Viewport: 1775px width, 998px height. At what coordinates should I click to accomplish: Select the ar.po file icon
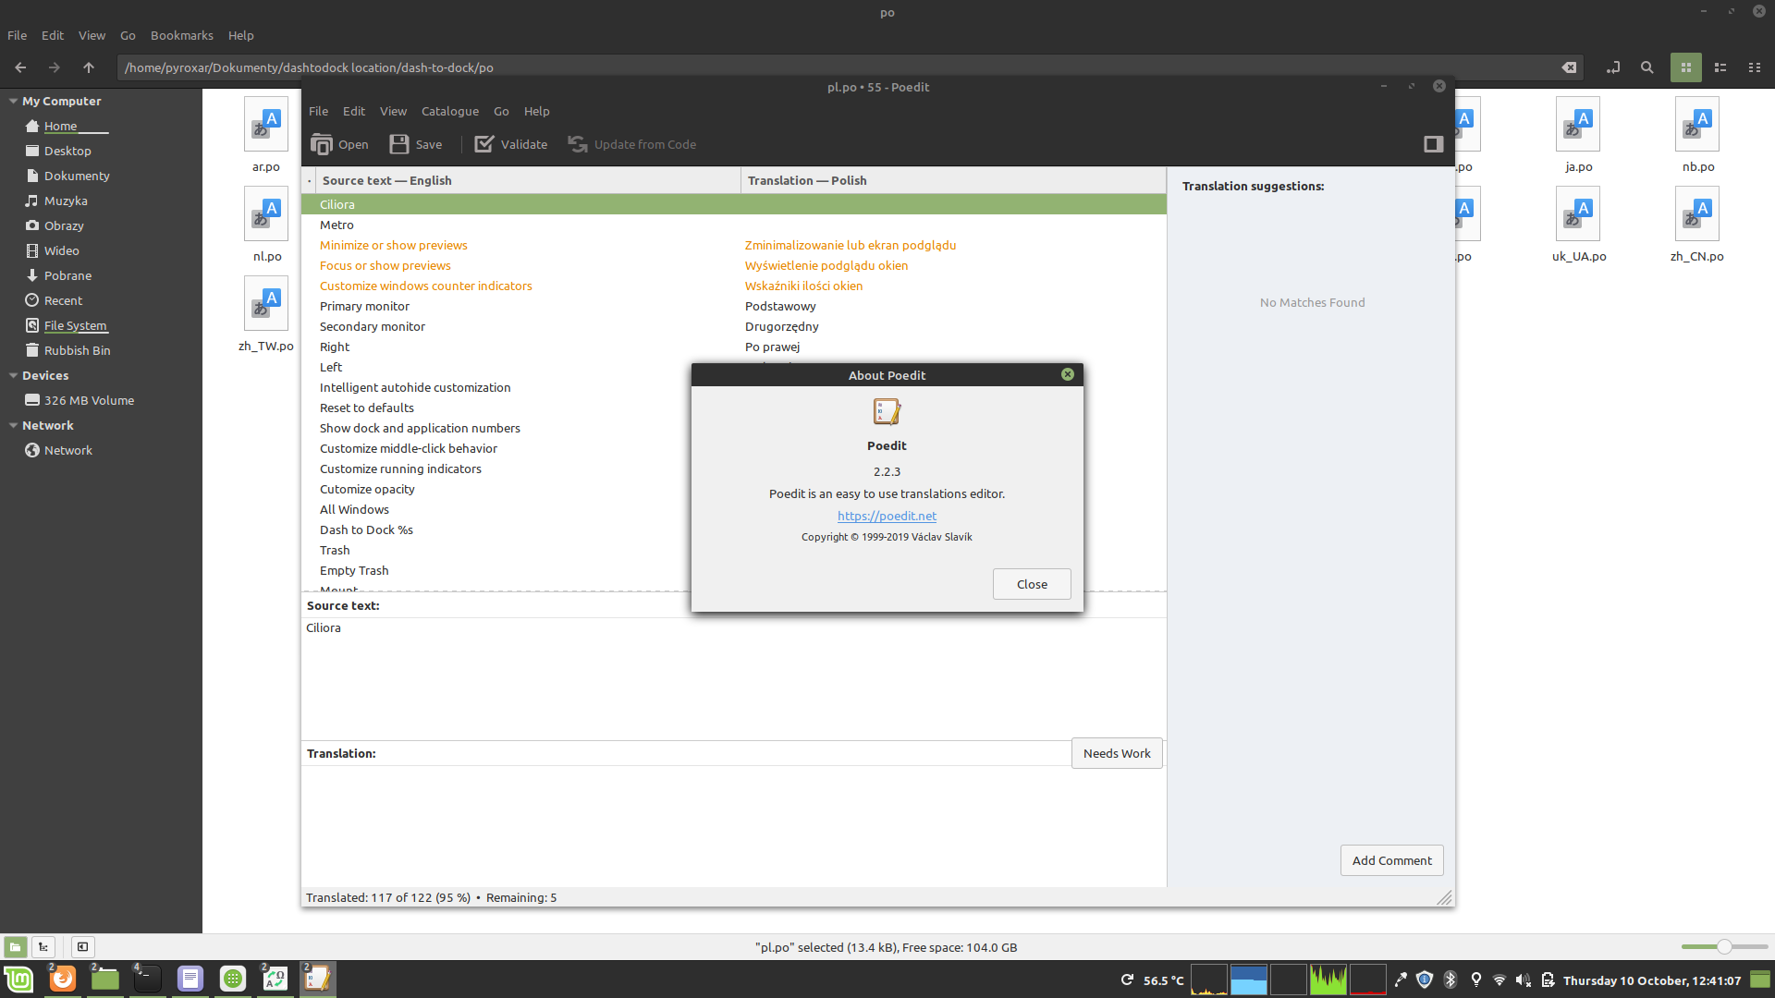coord(266,125)
